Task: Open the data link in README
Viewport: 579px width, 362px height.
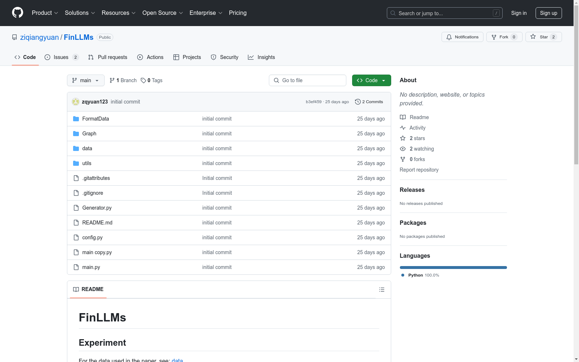Action: [177, 360]
